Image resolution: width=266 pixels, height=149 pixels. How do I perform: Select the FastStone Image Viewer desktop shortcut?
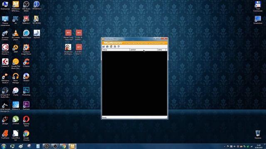pyautogui.click(x=26, y=50)
